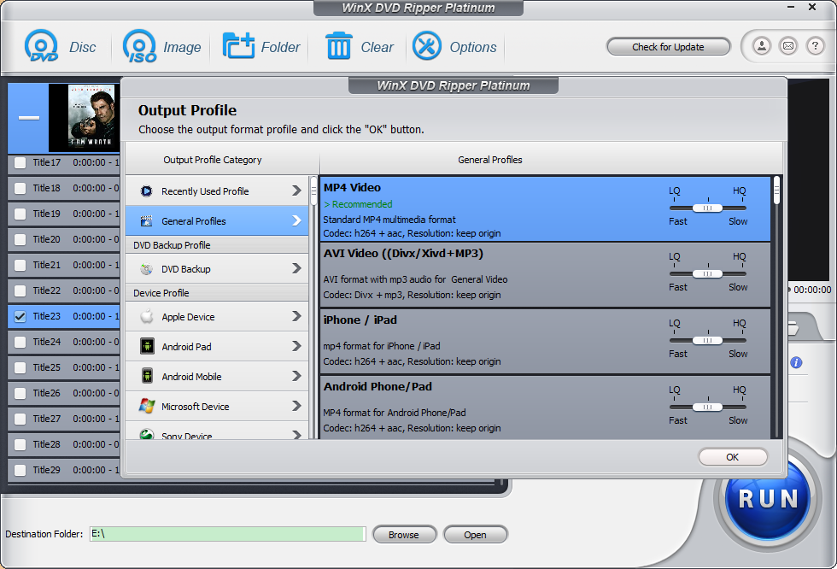Expand Android Pad chevron
This screenshot has height=569, width=837.
pyautogui.click(x=297, y=346)
